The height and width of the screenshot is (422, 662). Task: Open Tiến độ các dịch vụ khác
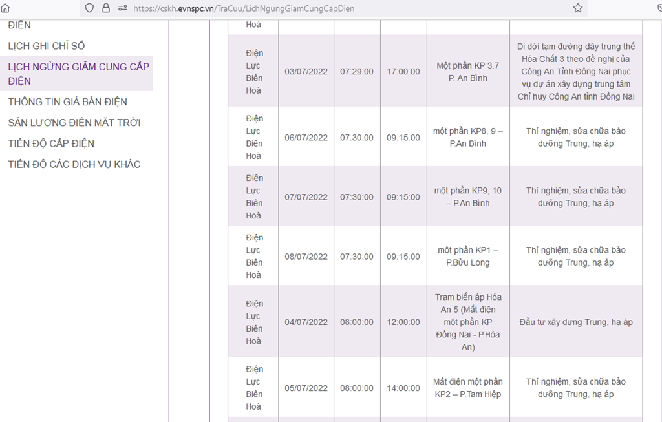(74, 164)
